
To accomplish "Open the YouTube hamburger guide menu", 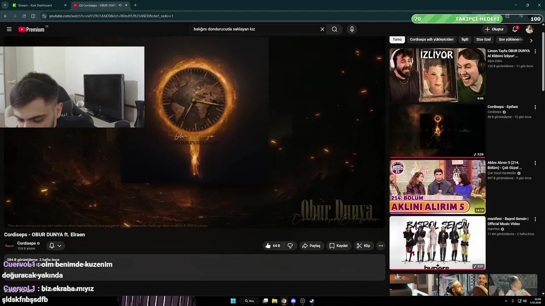I will [x=9, y=29].
